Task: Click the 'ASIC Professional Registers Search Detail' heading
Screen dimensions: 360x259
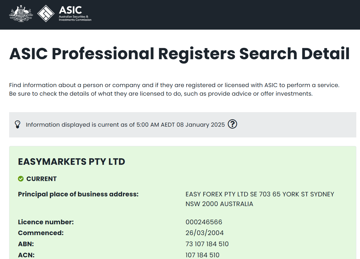Action: [x=179, y=54]
